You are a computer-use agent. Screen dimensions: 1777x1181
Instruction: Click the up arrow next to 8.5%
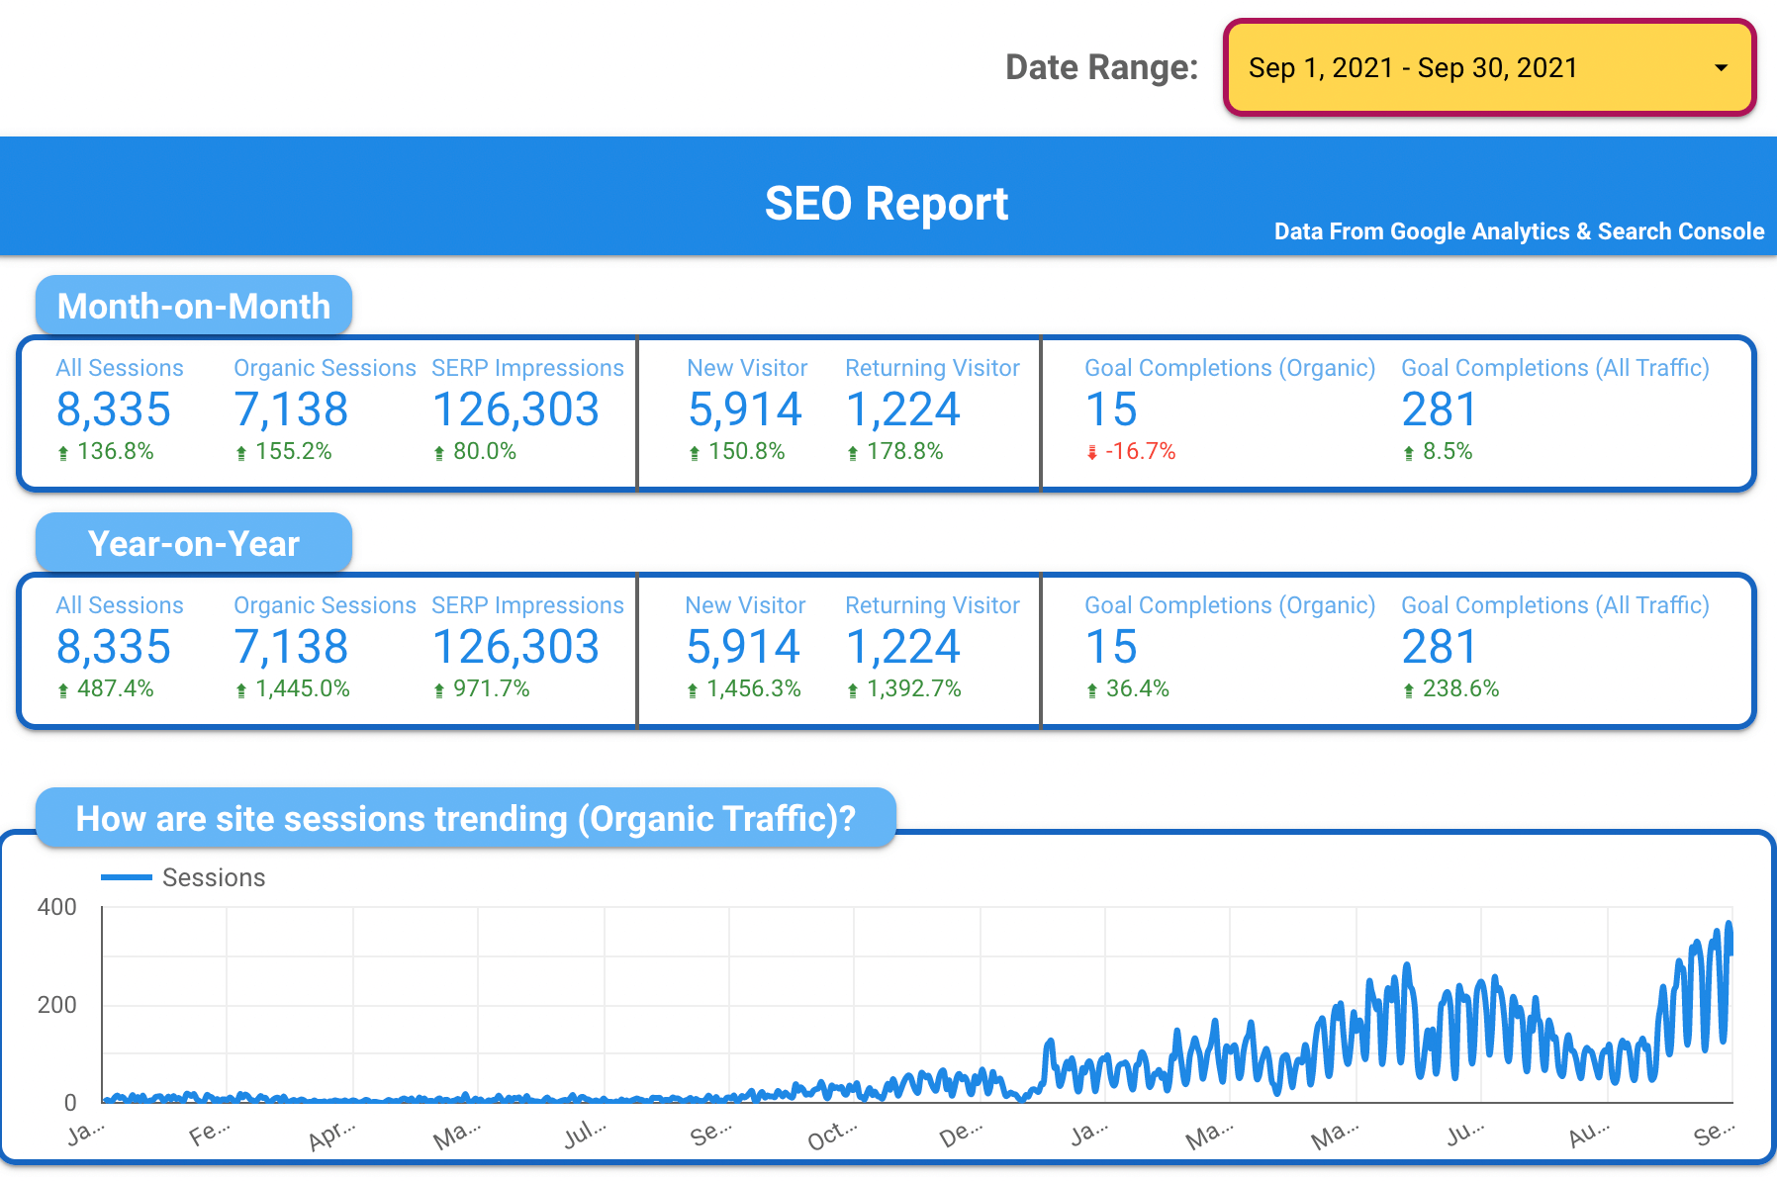[x=1409, y=453]
